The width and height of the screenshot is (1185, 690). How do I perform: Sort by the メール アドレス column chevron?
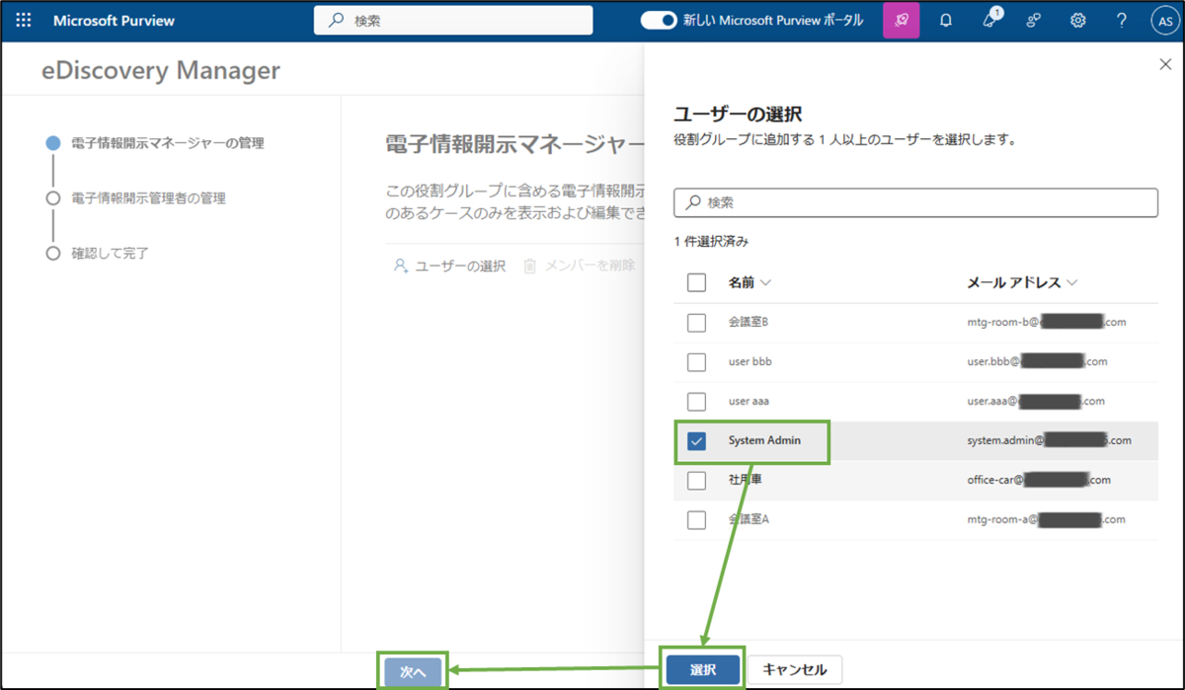pos(1072,283)
